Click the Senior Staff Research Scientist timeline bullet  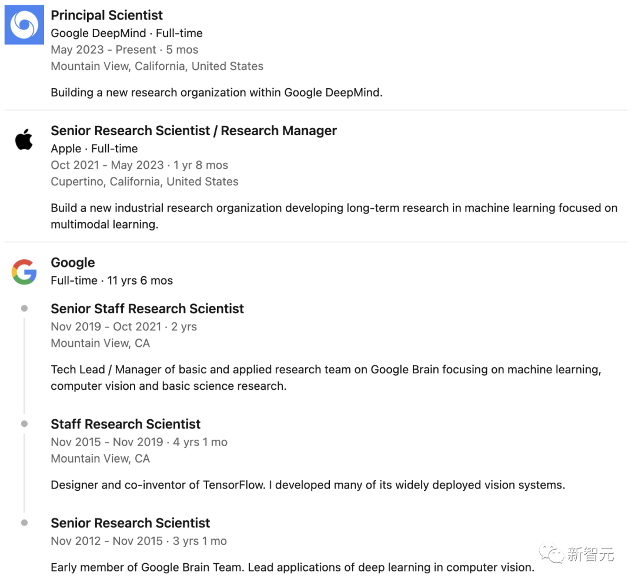(x=24, y=309)
